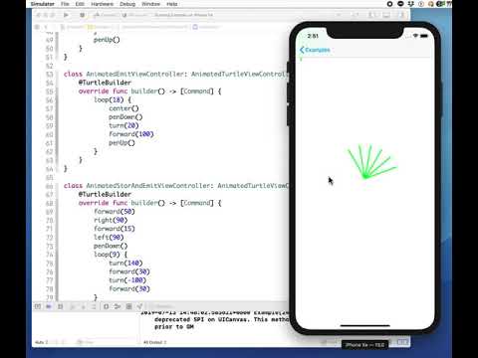Click the green turtle drawing in the simulator
The height and width of the screenshot is (358, 478).
371,162
